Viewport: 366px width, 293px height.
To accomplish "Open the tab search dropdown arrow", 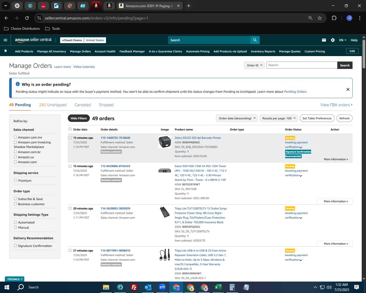I will tap(5, 6).
